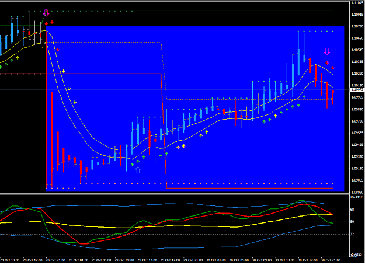
Task: Click the indicator level label 50
Action: (352, 222)
